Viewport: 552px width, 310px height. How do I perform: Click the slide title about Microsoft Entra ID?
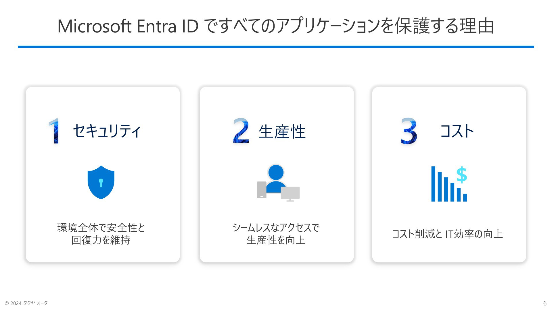pos(276,26)
